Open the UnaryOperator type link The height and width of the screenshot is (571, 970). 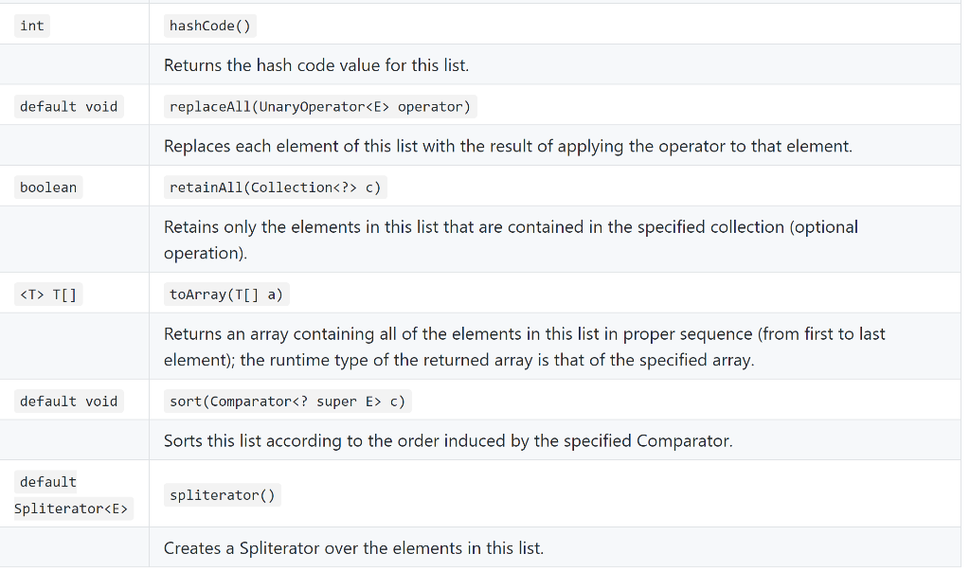pos(312,106)
